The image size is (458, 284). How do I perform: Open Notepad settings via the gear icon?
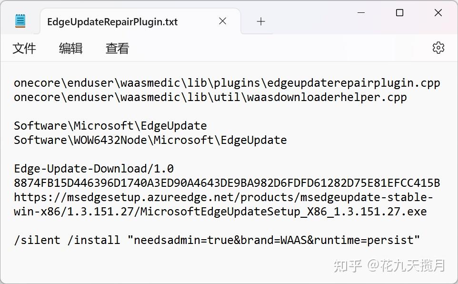[438, 48]
